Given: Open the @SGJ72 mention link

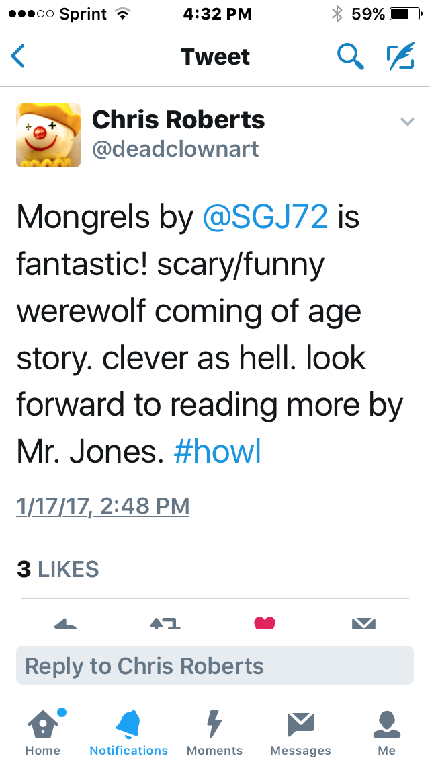Looking at the screenshot, I should pyautogui.click(x=265, y=217).
